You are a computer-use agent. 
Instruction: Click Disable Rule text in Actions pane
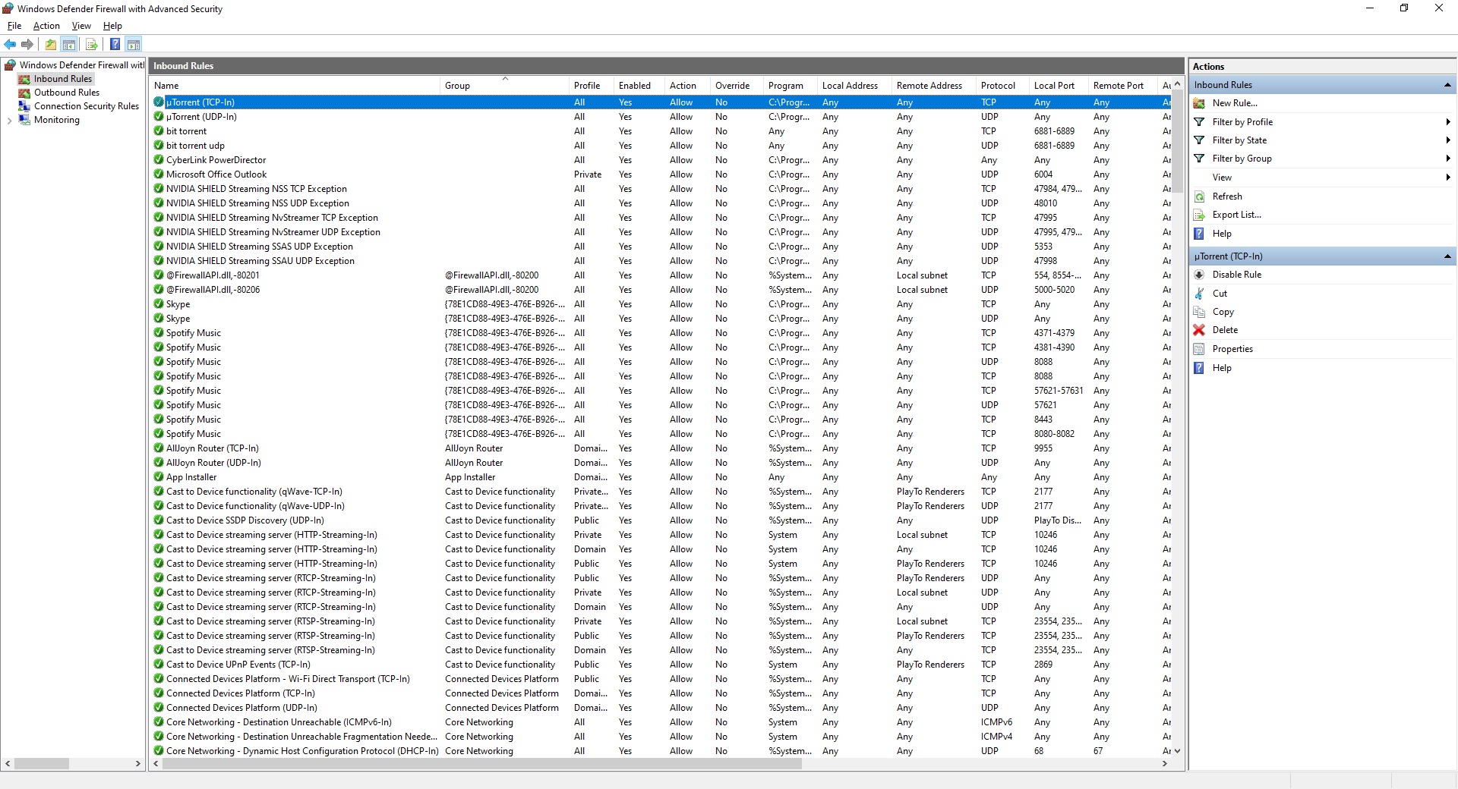1237,275
